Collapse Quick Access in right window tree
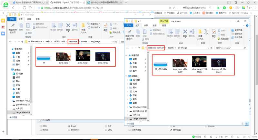The width and height of the screenshot is (258, 140). click(x=126, y=55)
